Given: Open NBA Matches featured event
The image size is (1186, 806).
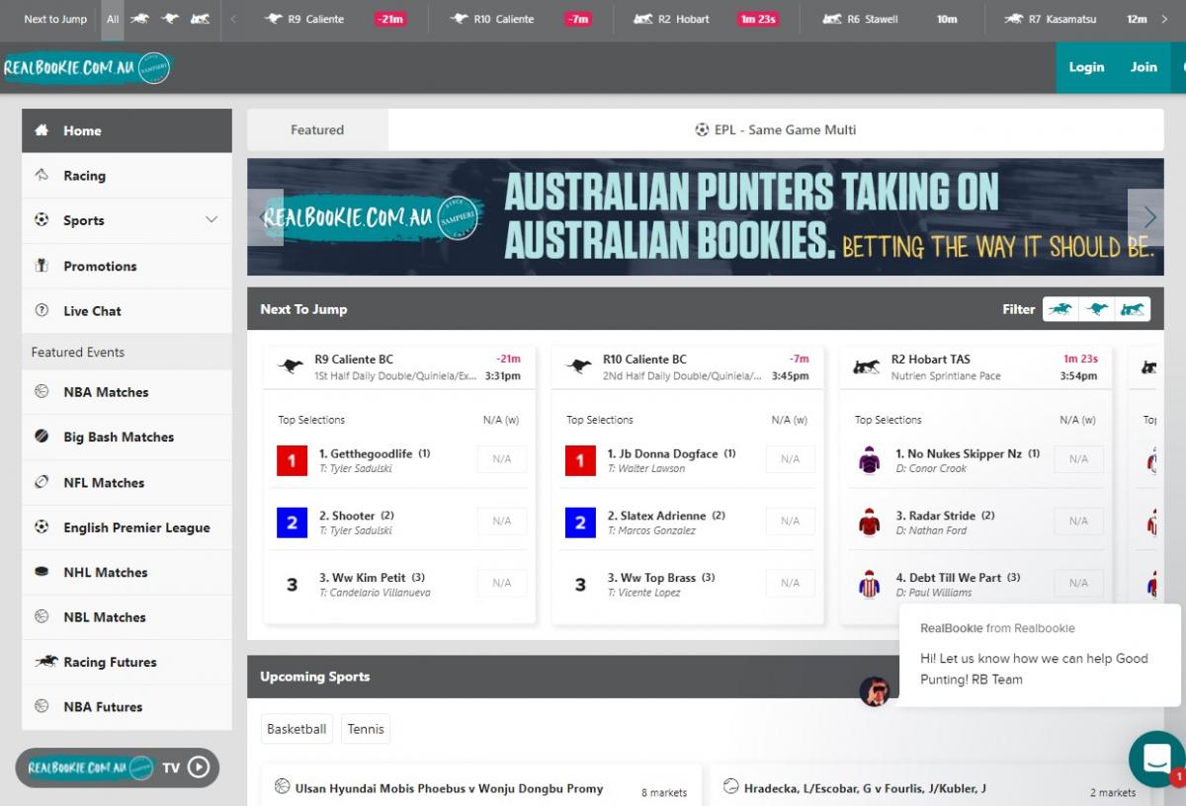Looking at the screenshot, I should [x=127, y=392].
